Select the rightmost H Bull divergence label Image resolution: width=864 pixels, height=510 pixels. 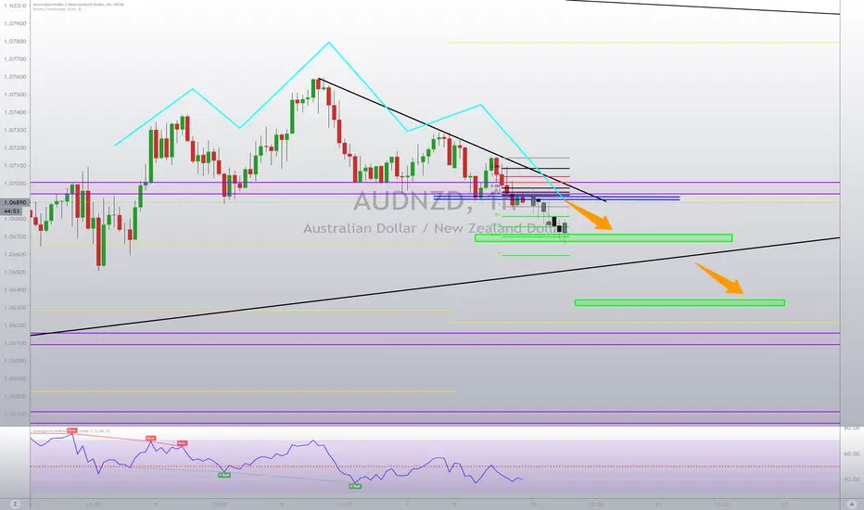point(355,486)
